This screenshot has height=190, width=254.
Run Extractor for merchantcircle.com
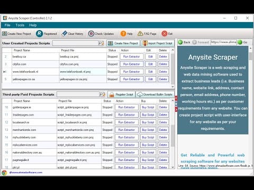[126, 130]
